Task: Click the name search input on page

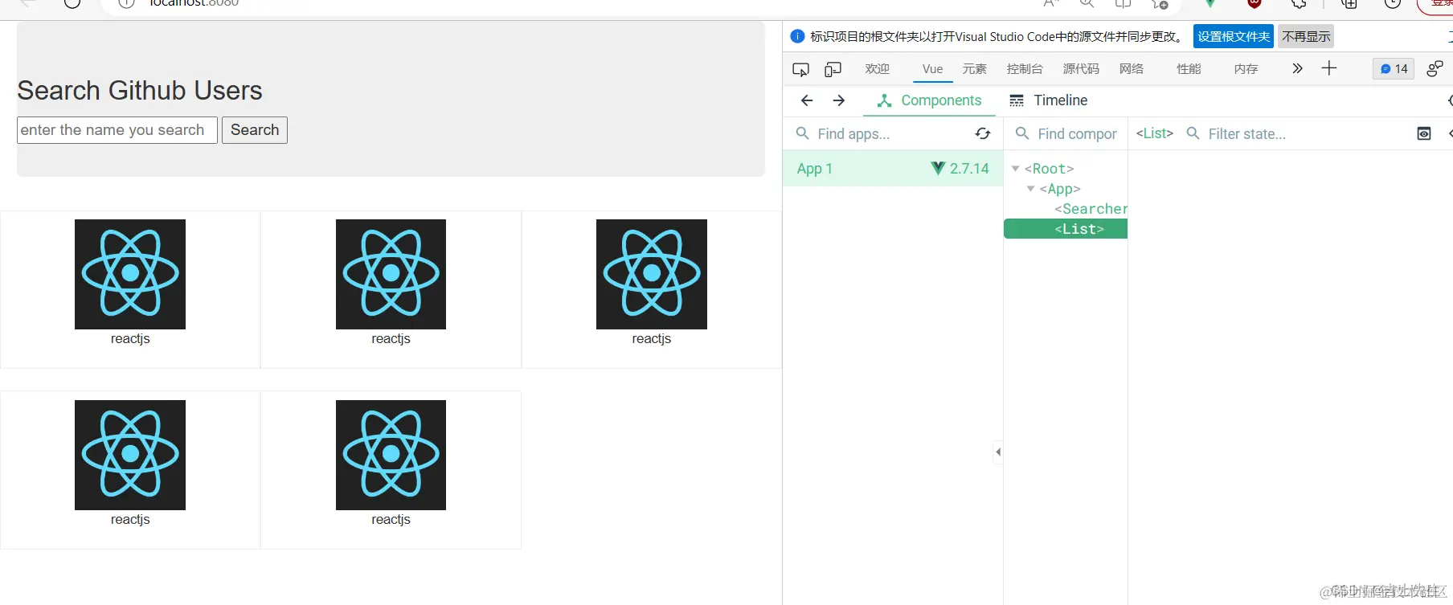Action: point(117,130)
